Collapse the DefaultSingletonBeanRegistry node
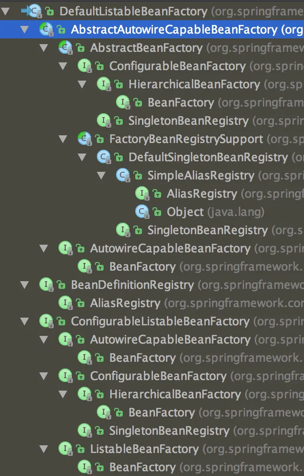This screenshot has height=476, width=304. pyautogui.click(x=82, y=157)
